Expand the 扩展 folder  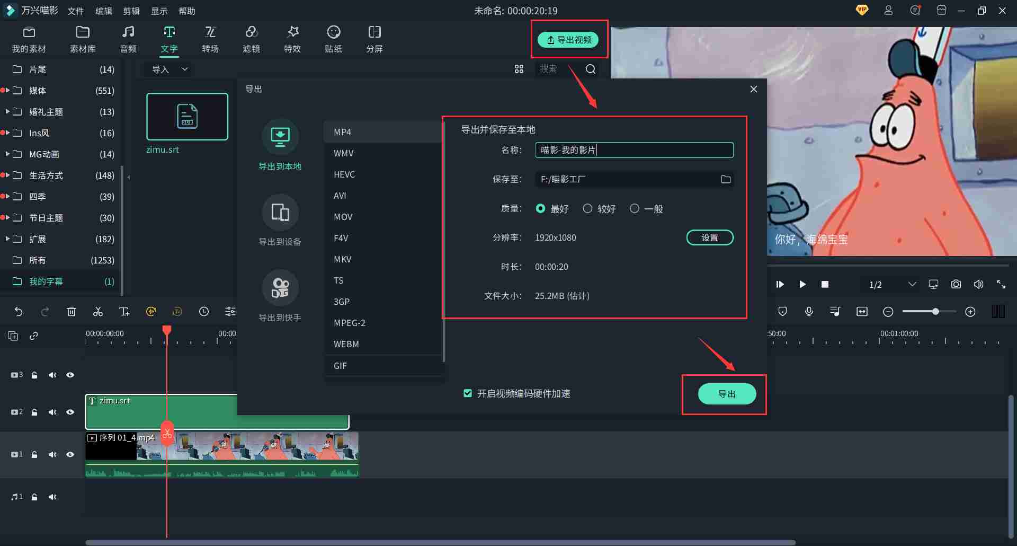tap(7, 239)
